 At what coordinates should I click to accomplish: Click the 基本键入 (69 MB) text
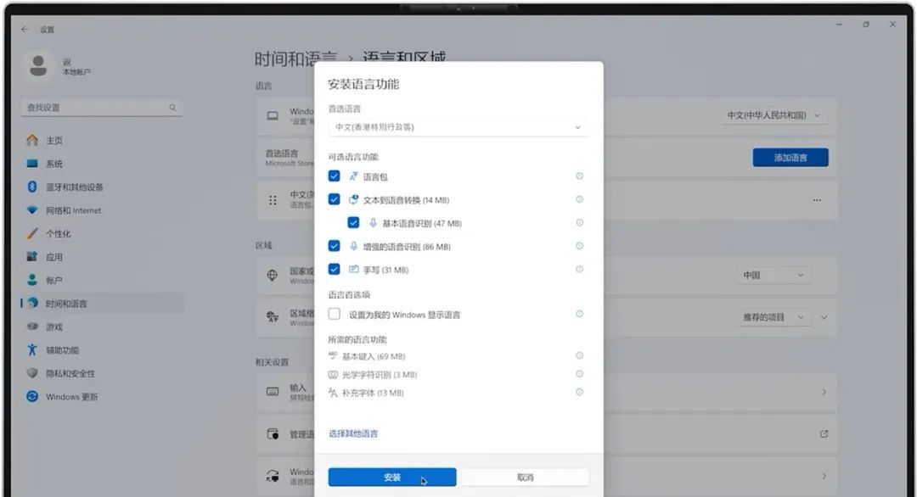[373, 355]
